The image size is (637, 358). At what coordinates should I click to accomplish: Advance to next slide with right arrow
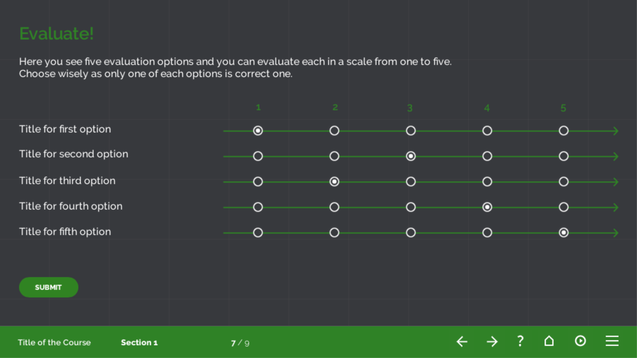pos(492,342)
